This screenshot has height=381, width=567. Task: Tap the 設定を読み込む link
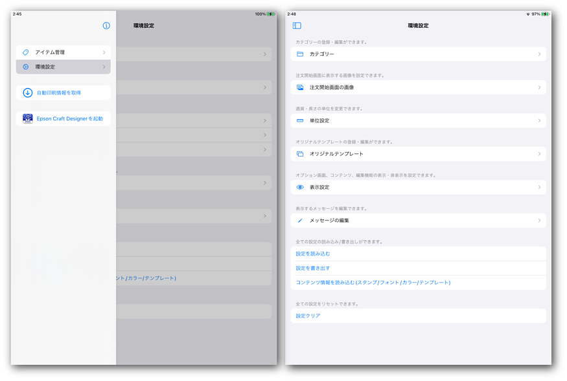[313, 254]
